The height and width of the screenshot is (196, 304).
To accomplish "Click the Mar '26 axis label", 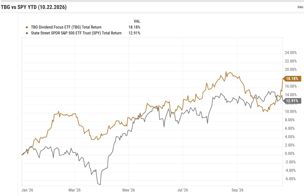I will (x=74, y=190).
